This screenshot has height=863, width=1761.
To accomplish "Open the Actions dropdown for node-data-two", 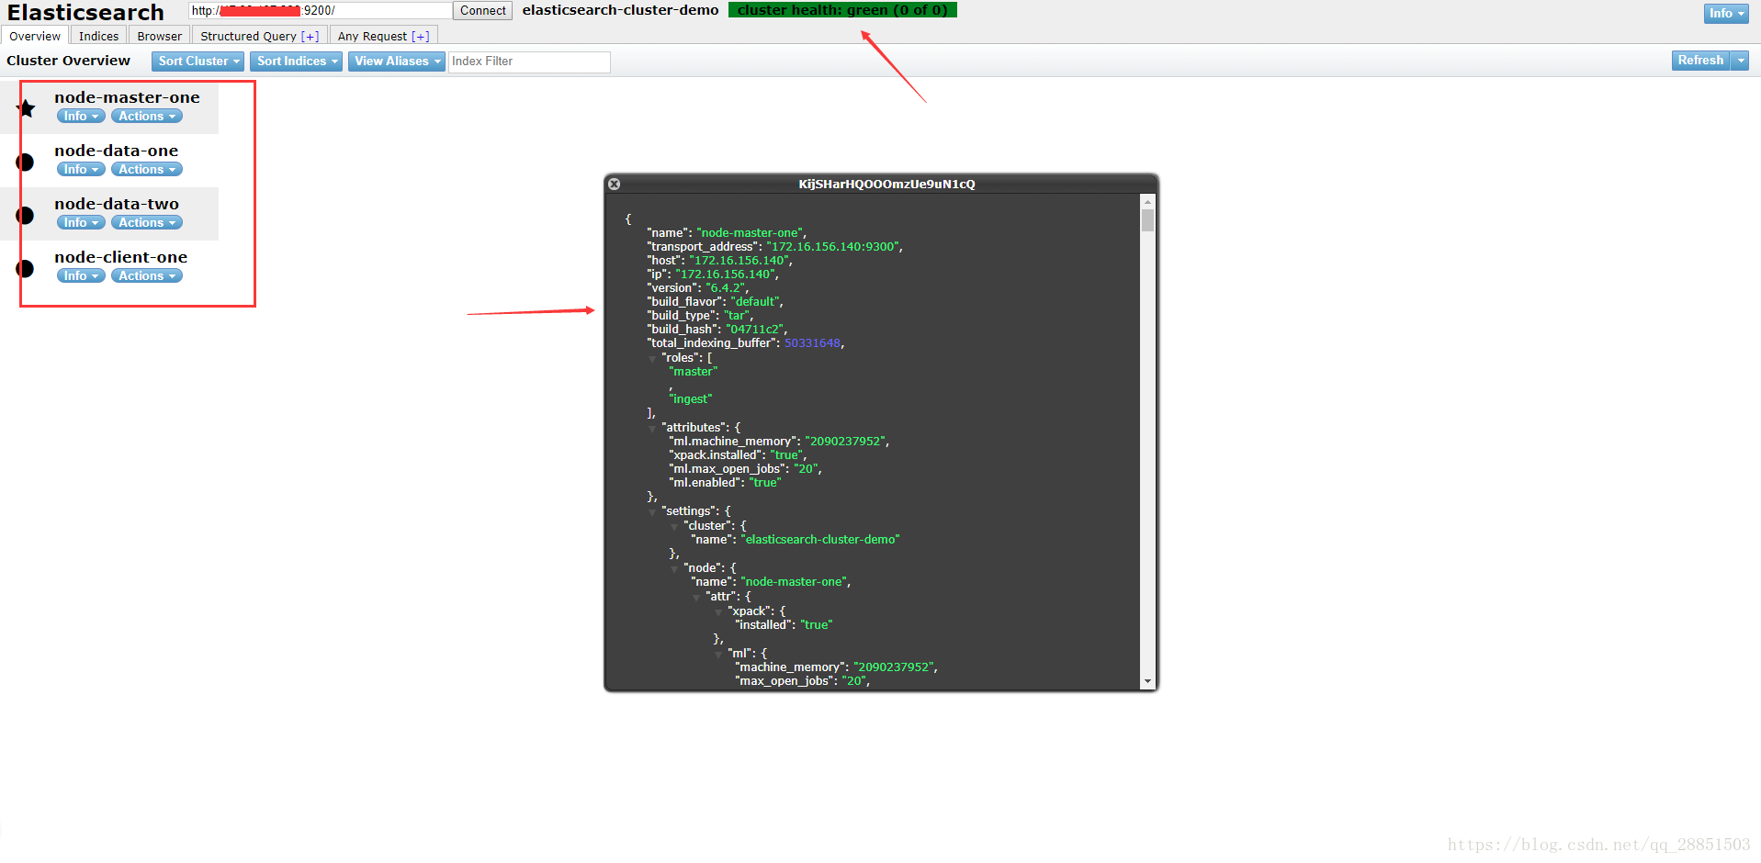I will coord(147,222).
